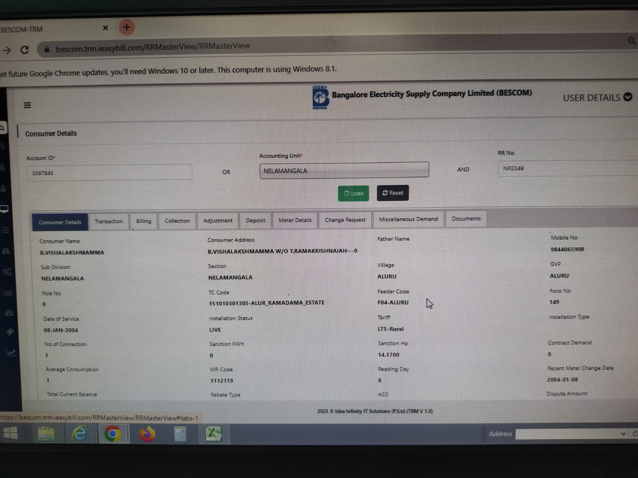Click TC code 151010301305-ALUR_RAMADAMA_ESTATE
The image size is (638, 478).
(267, 303)
